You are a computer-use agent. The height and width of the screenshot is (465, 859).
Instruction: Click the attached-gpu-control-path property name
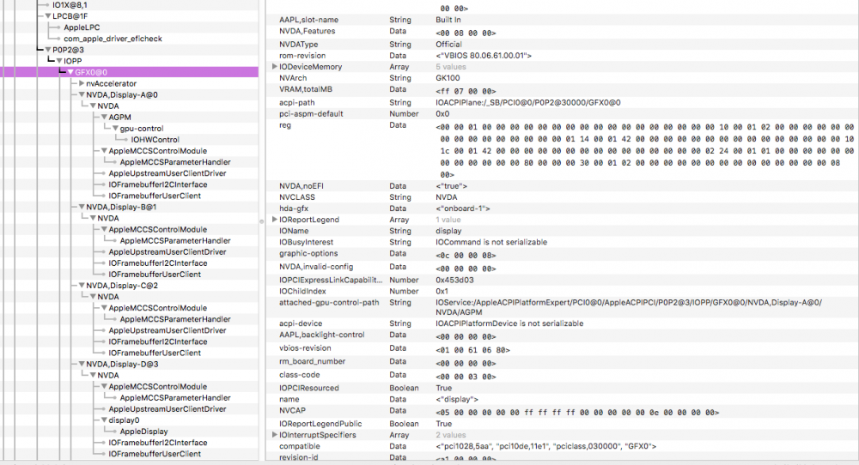tap(329, 303)
